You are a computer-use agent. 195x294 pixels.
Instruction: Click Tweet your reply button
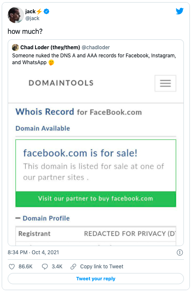click(96, 279)
